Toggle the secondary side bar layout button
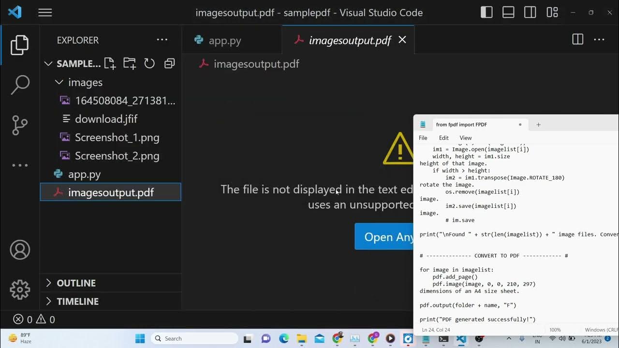 point(530,13)
